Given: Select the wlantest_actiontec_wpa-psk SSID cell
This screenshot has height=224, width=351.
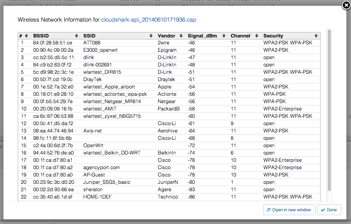Looking at the screenshot, I should tap(115, 94).
